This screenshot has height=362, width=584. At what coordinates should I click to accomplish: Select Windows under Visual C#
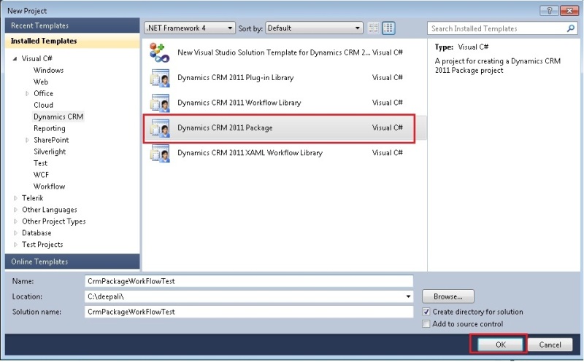coord(48,70)
